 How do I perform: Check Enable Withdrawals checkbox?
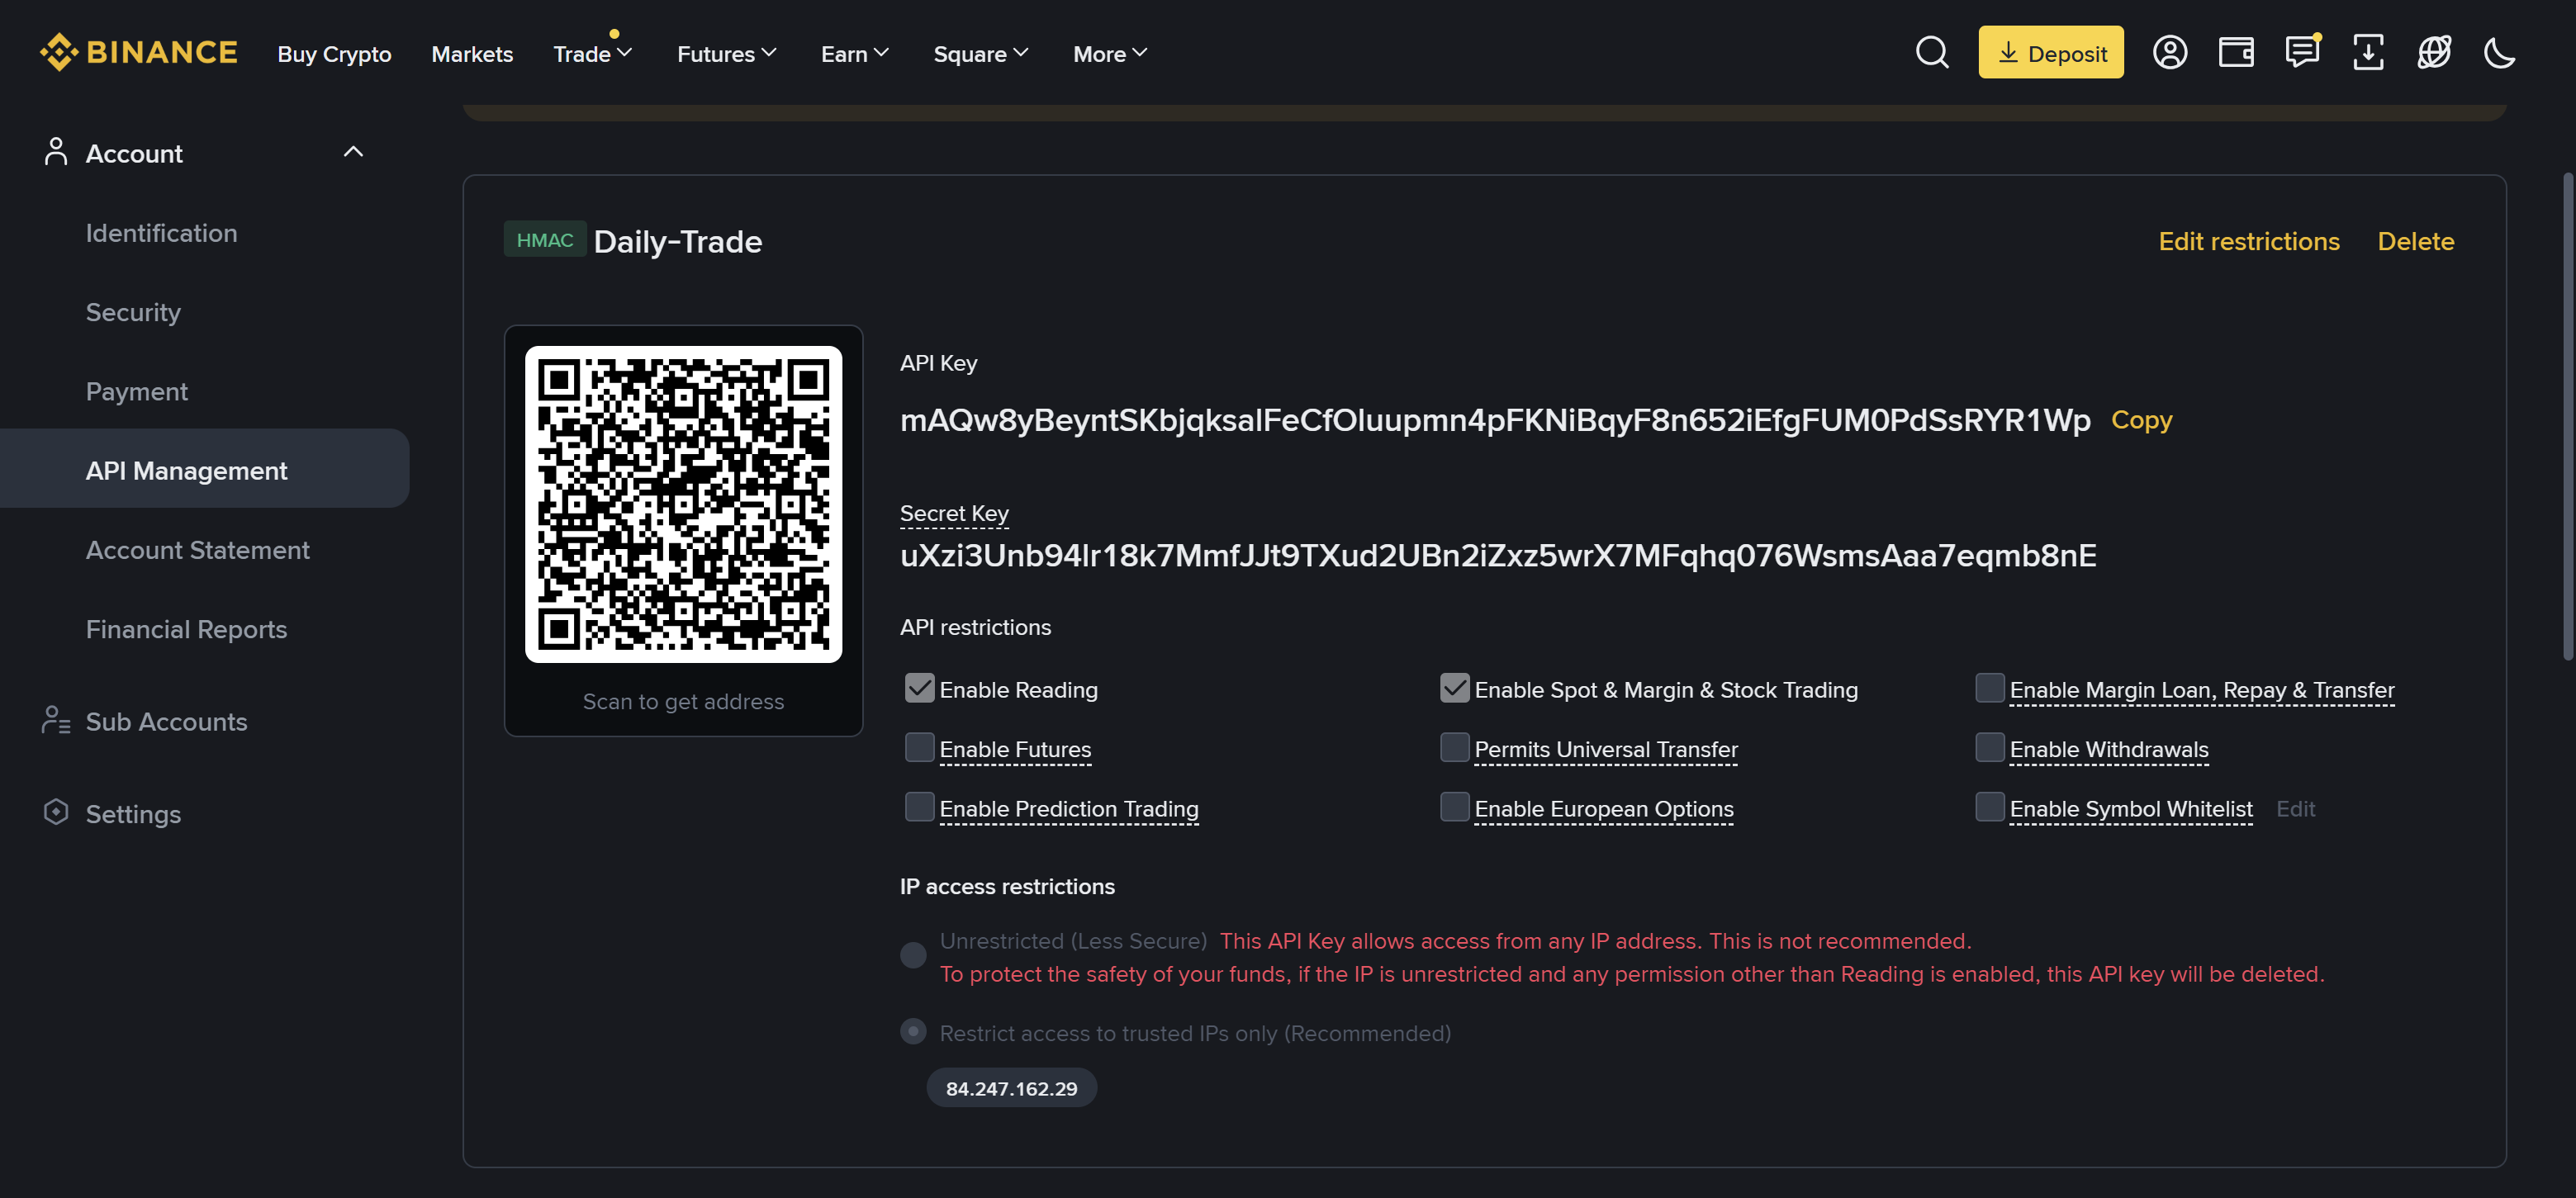pyautogui.click(x=1990, y=747)
